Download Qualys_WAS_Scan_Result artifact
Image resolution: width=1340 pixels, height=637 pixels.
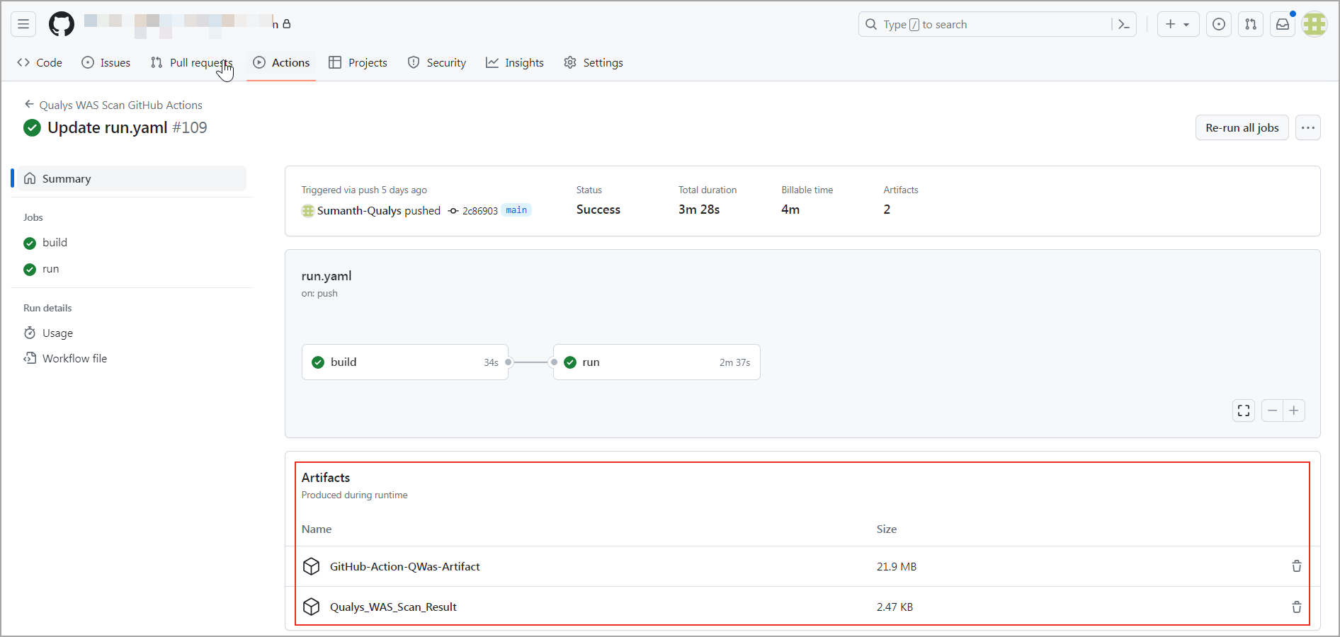[x=393, y=607]
